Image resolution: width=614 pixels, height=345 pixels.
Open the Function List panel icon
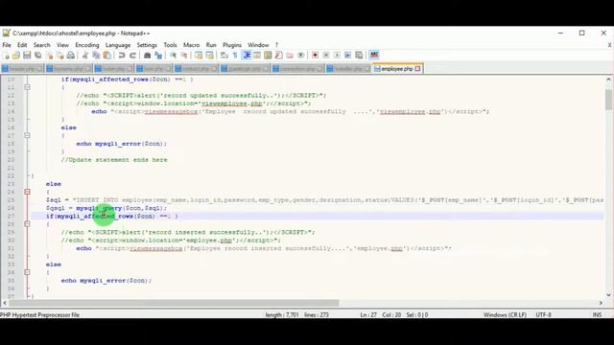tap(279, 56)
